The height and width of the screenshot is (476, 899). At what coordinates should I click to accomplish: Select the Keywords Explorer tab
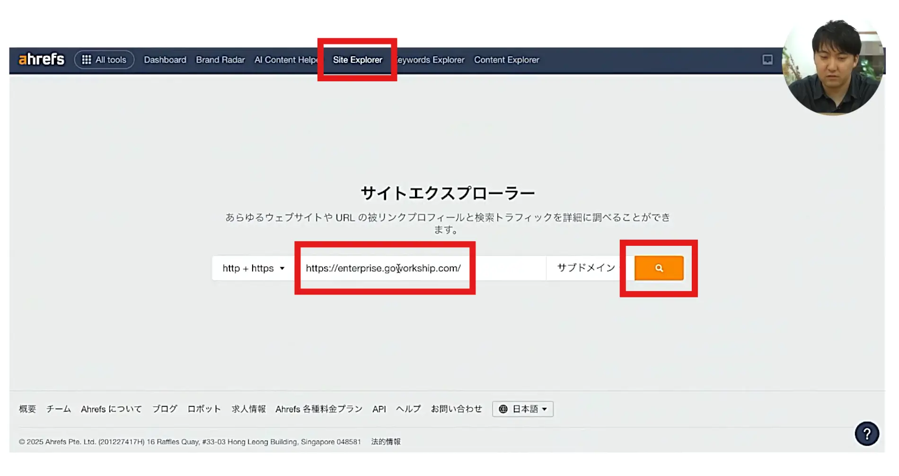click(431, 60)
